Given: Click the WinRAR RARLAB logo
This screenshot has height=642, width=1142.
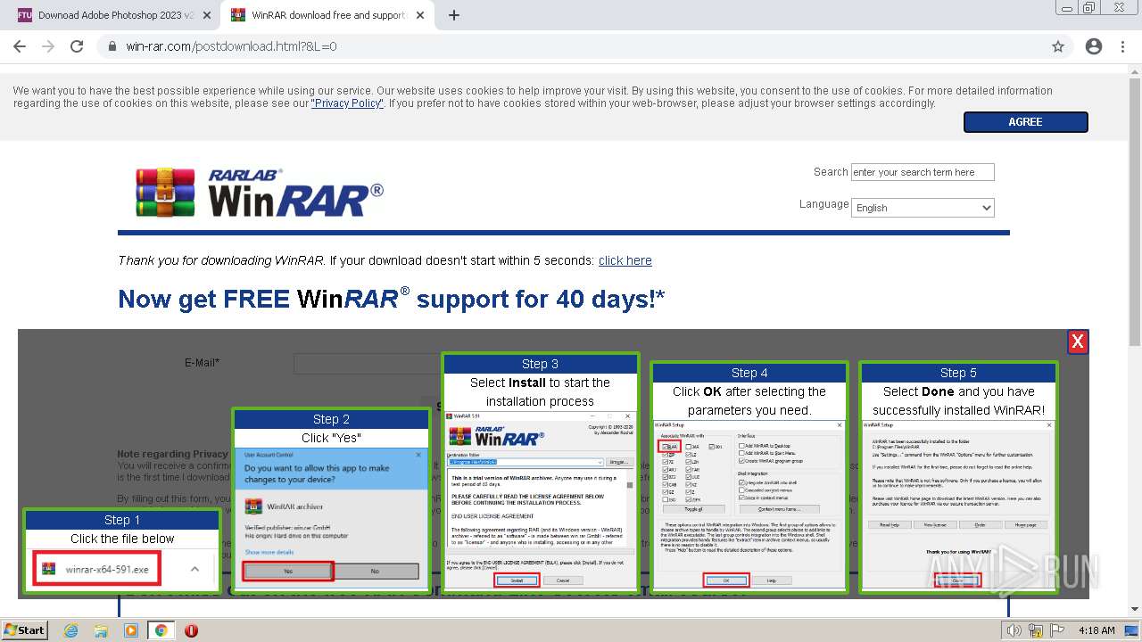Looking at the screenshot, I should 260,193.
